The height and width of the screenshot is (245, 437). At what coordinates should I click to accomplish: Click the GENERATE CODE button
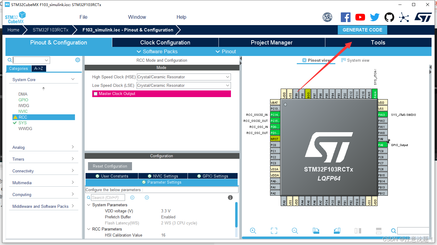[x=362, y=30]
